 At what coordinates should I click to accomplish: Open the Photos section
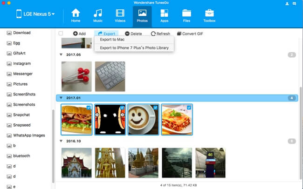pos(142,16)
